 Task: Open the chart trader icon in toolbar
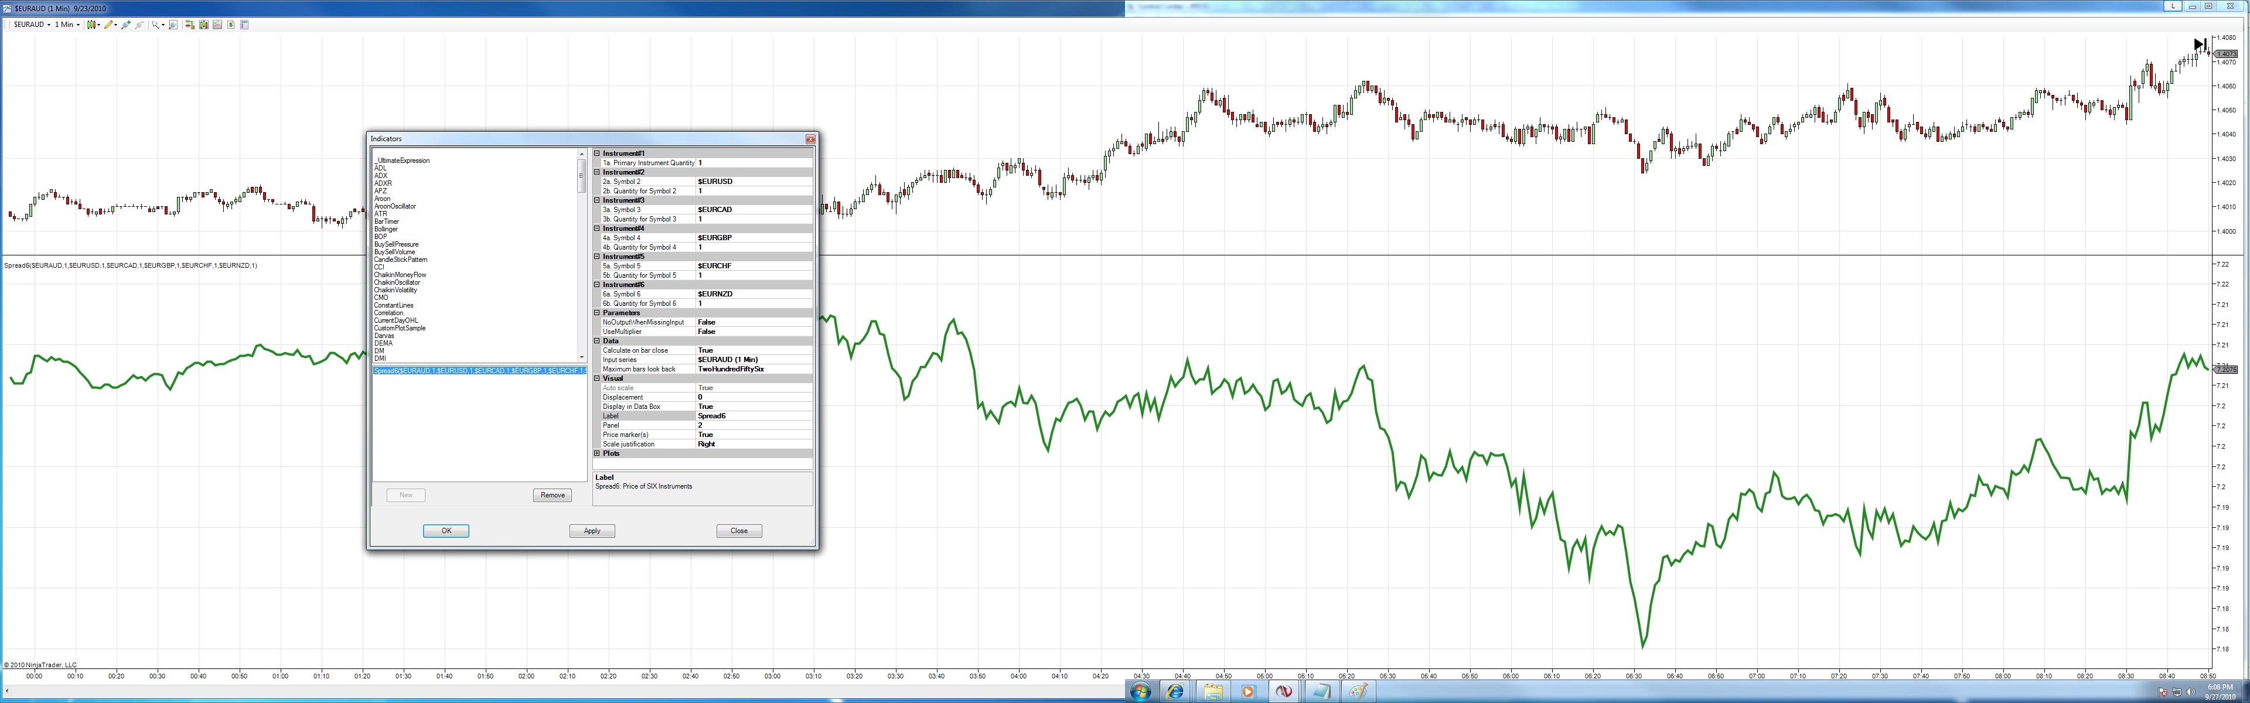(x=189, y=25)
